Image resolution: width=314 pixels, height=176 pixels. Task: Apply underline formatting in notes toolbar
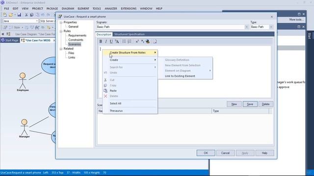coord(111,41)
